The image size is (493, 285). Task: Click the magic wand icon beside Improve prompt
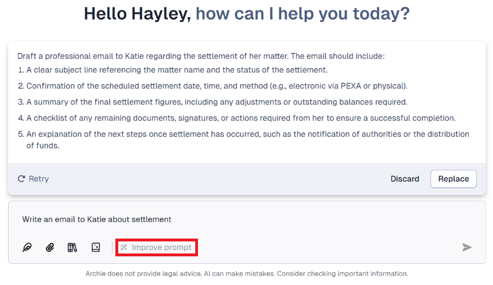(x=124, y=248)
